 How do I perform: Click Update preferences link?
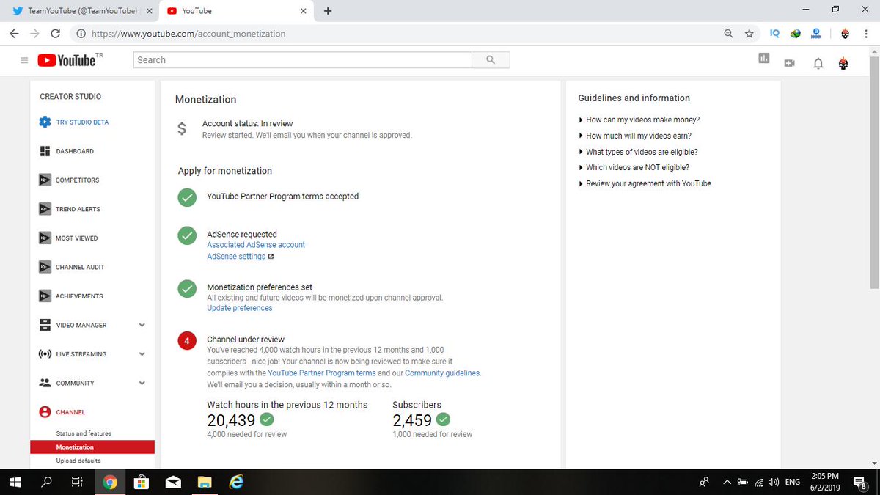click(240, 308)
